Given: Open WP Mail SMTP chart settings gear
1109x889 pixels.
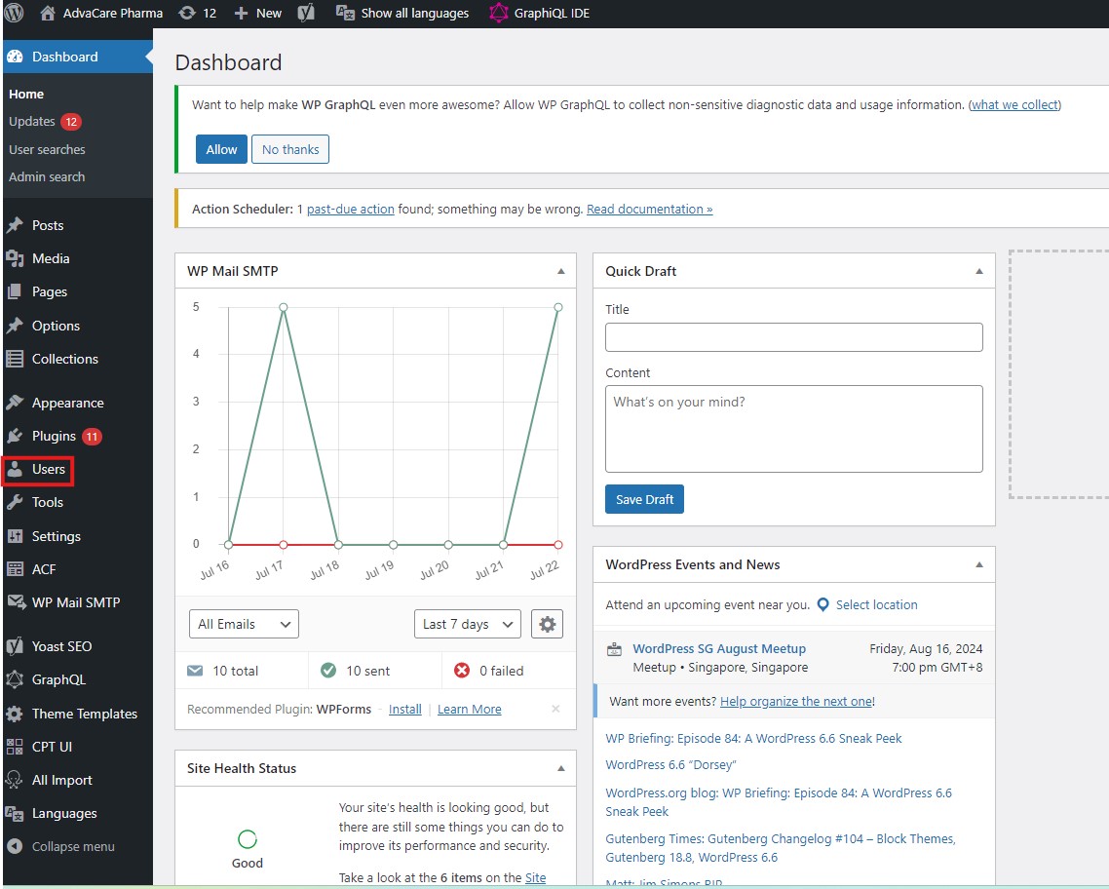Looking at the screenshot, I should tap(548, 625).
